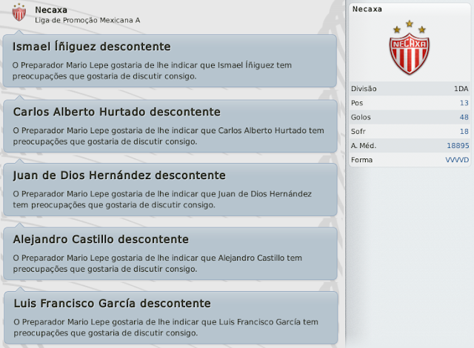The width and height of the screenshot is (474, 348).
Task: Click the small Necaxa crest in header
Action: [19, 13]
